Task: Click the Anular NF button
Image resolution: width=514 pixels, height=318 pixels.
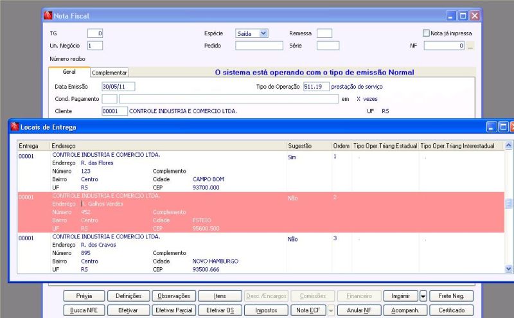Action: point(359,310)
